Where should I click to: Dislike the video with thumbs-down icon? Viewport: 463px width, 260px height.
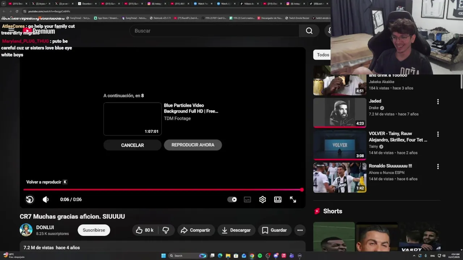(166, 230)
